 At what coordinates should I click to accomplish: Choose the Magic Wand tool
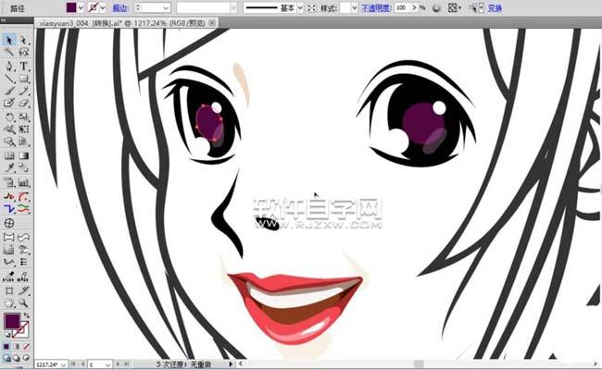[9, 53]
